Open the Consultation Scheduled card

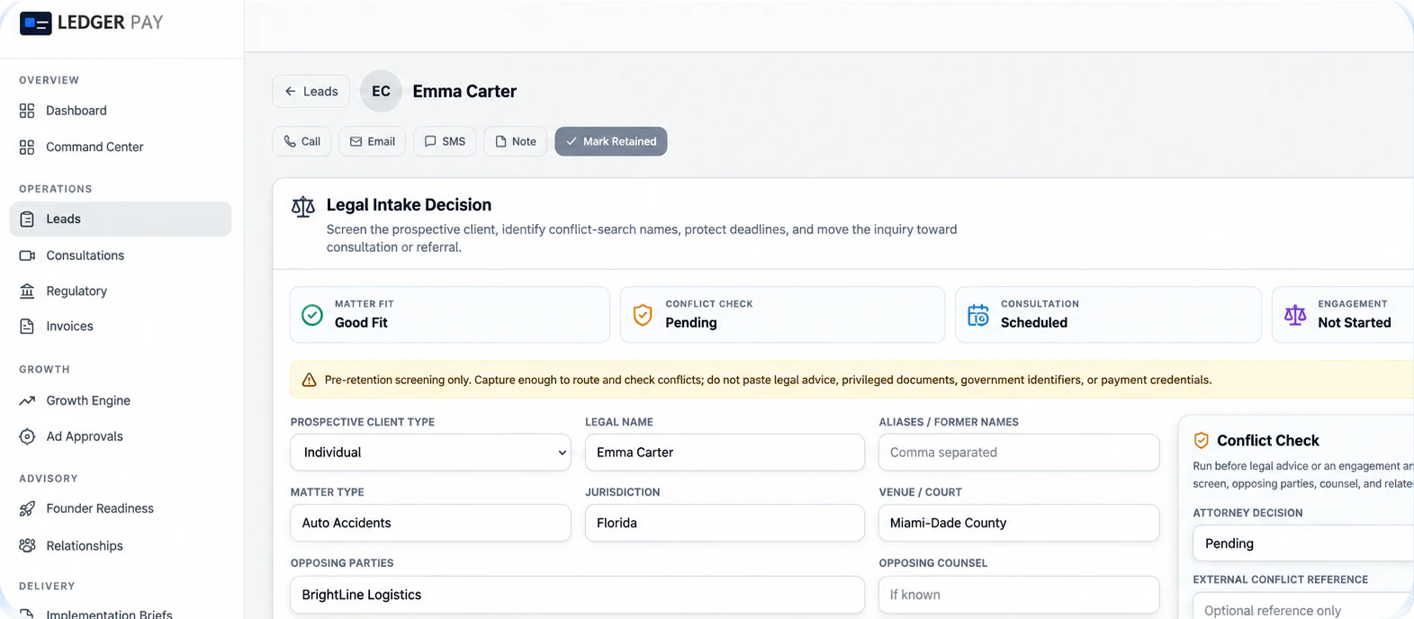[1109, 315]
